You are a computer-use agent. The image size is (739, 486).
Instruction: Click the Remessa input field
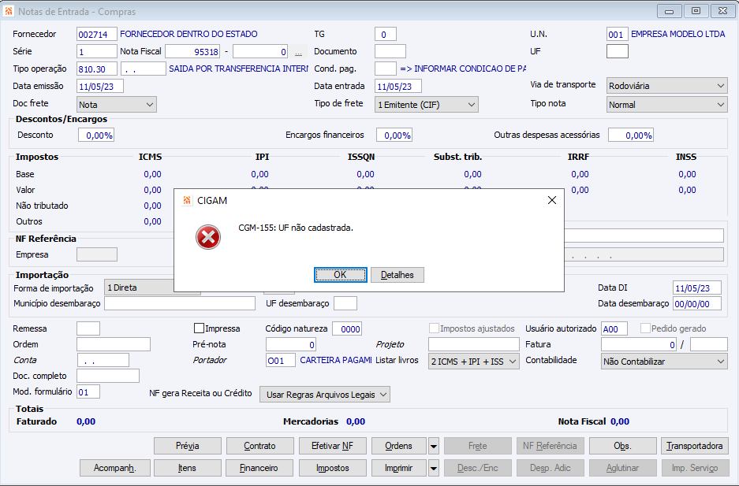point(88,328)
